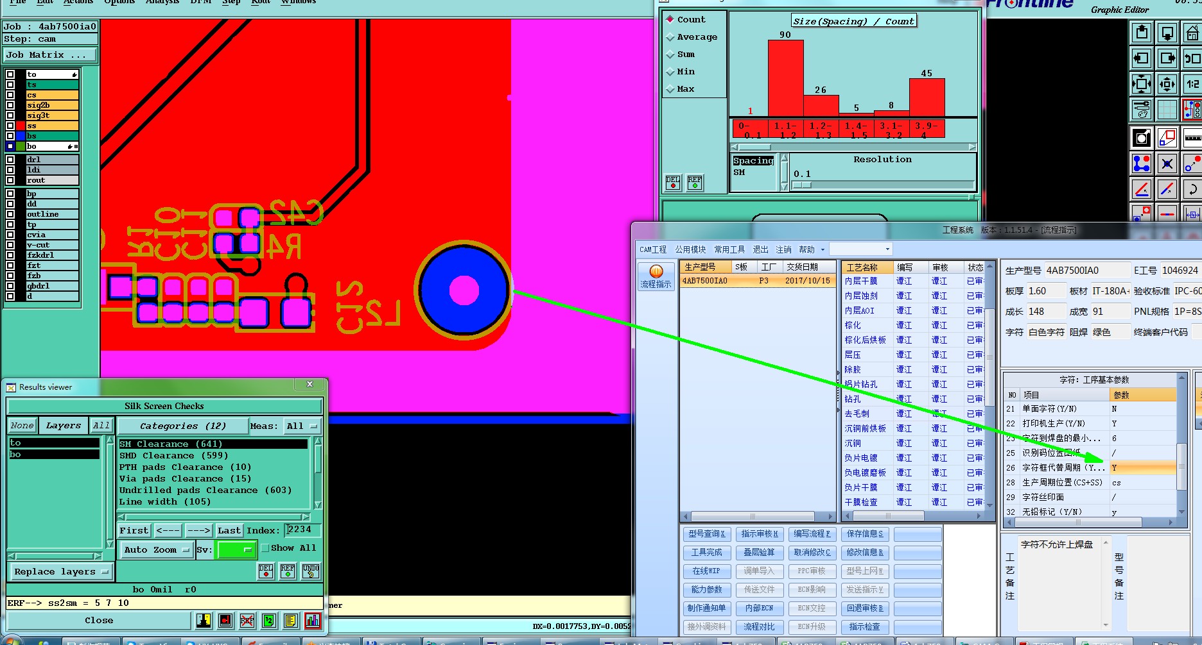
Task: Click the next arrow ---> button
Action: (198, 531)
